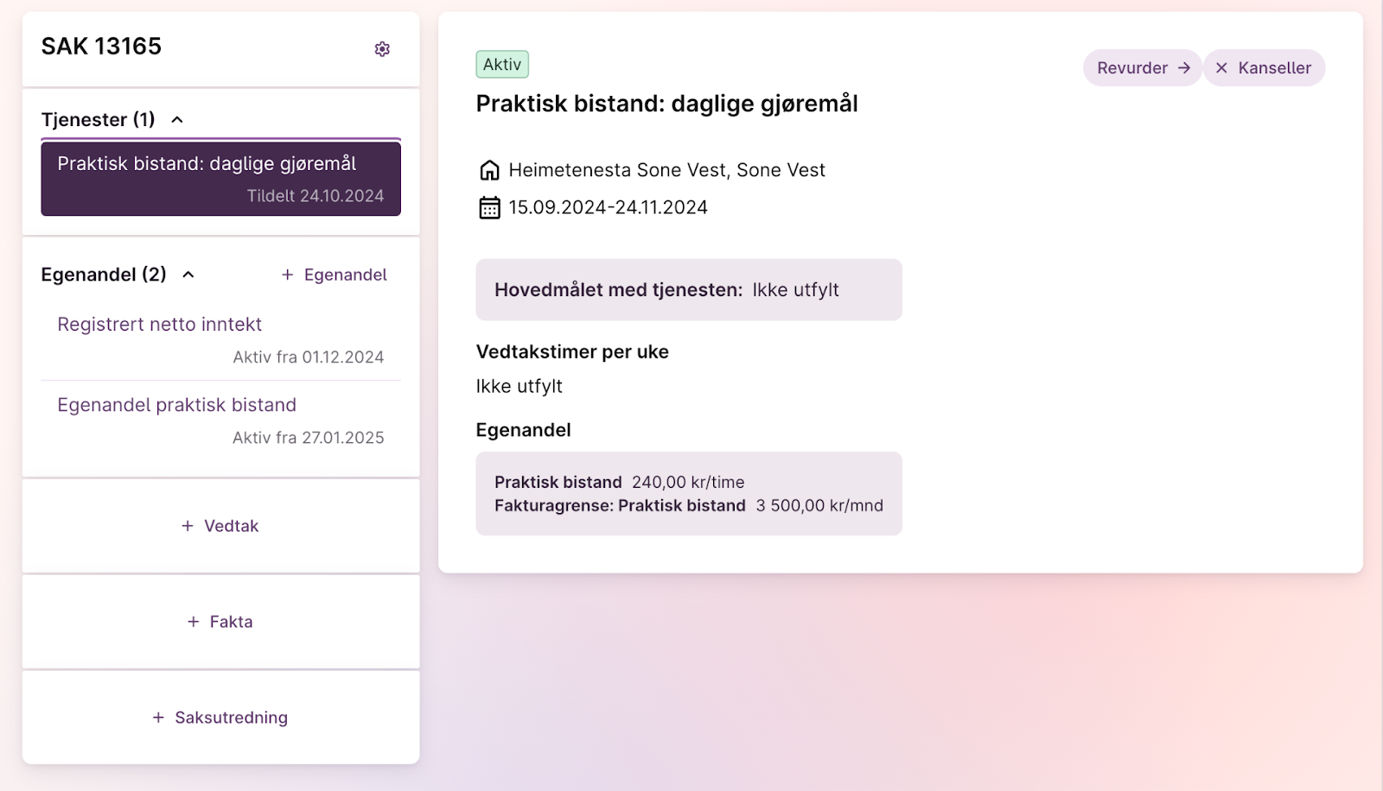Screen dimensions: 1383x791
Task: Click the calendar icon beside the date range
Action: 489,208
